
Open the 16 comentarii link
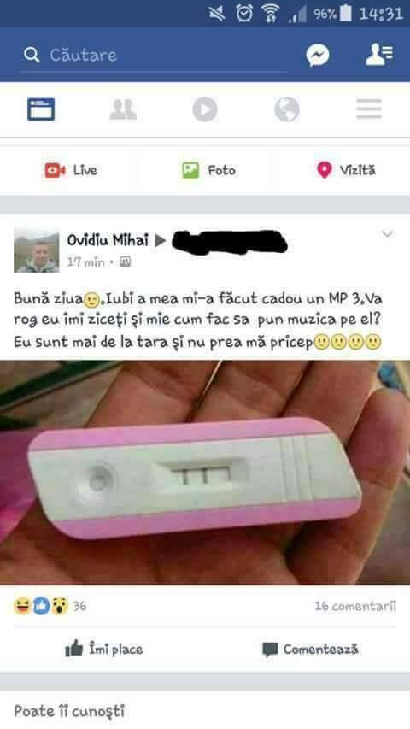[x=355, y=606]
